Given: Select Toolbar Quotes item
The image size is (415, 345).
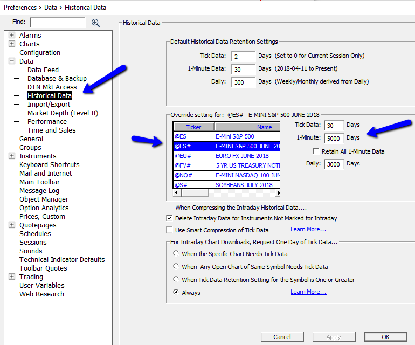Looking at the screenshot, I should (x=43, y=268).
